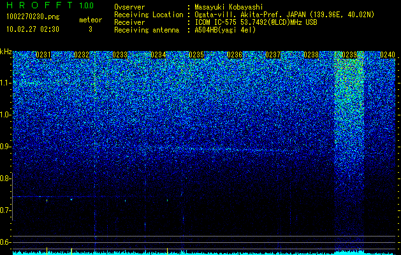Image resolution: width=401 pixels, height=255 pixels.
Task: Click the 0235 time marker
Action: pos(196,55)
